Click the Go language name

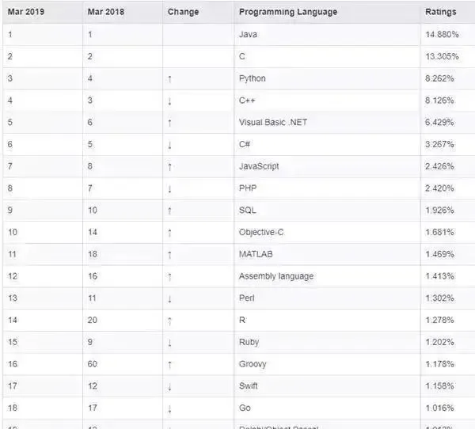[244, 408]
